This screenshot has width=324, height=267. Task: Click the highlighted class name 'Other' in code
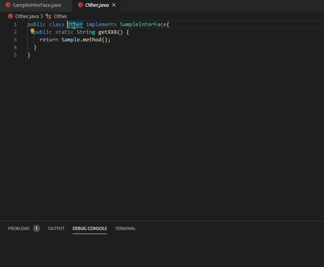click(75, 25)
